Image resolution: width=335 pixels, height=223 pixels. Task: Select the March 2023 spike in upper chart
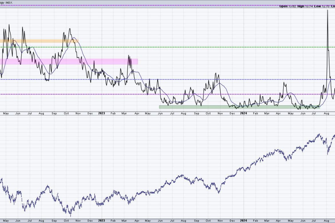[x=129, y=56]
